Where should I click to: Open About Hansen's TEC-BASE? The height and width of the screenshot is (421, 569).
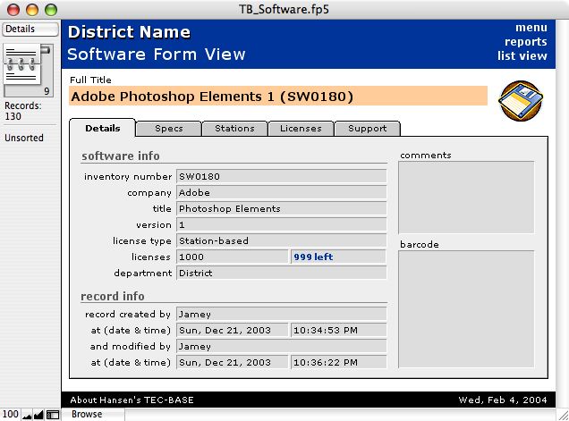(x=132, y=400)
